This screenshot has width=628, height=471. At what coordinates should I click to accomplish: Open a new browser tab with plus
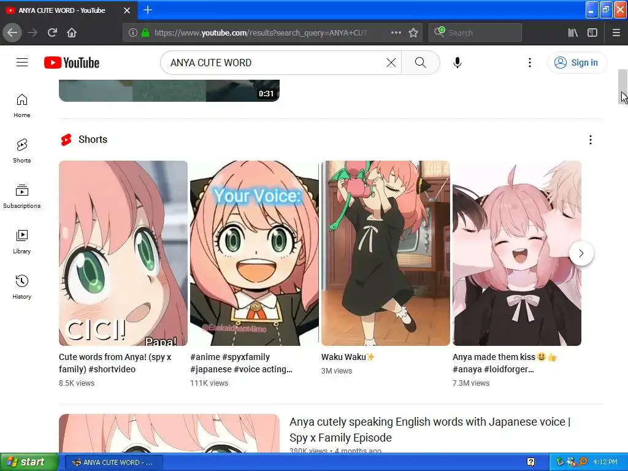point(148,10)
